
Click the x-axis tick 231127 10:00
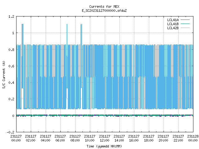tap(90, 138)
